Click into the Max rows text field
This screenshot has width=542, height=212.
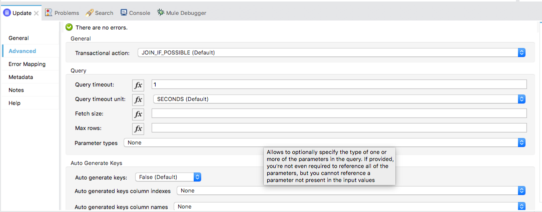339,128
